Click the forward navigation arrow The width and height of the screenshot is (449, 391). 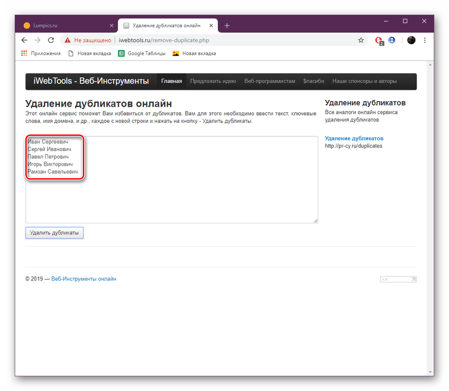[x=37, y=40]
